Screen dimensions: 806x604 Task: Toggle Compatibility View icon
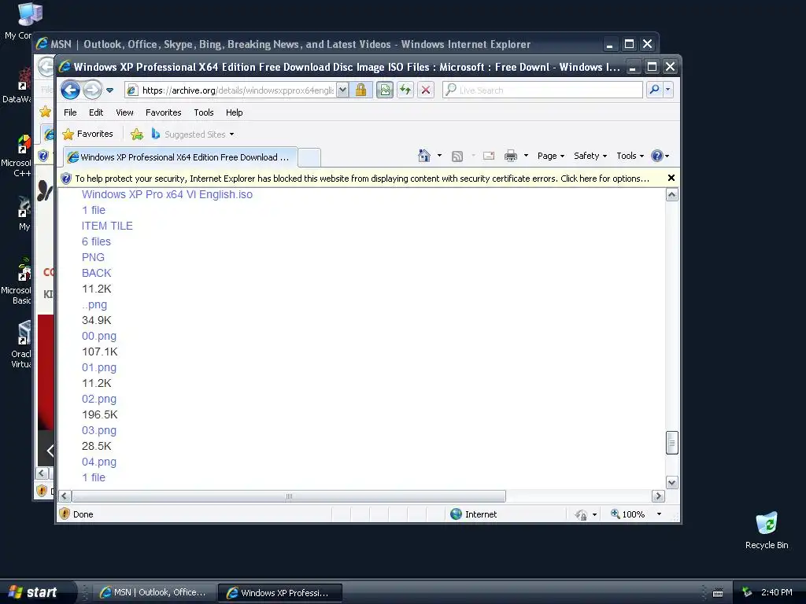(384, 90)
